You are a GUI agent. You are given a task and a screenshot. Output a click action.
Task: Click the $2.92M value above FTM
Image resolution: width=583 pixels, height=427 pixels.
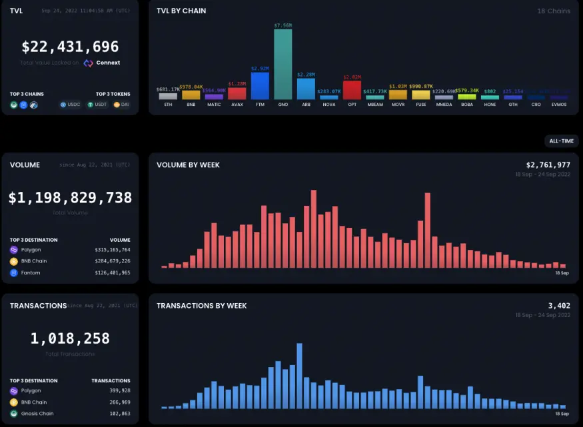(260, 69)
